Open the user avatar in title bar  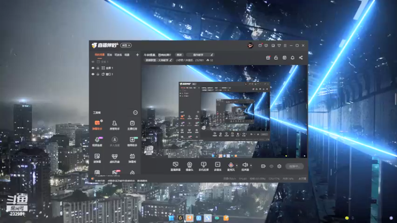pyautogui.click(x=251, y=46)
